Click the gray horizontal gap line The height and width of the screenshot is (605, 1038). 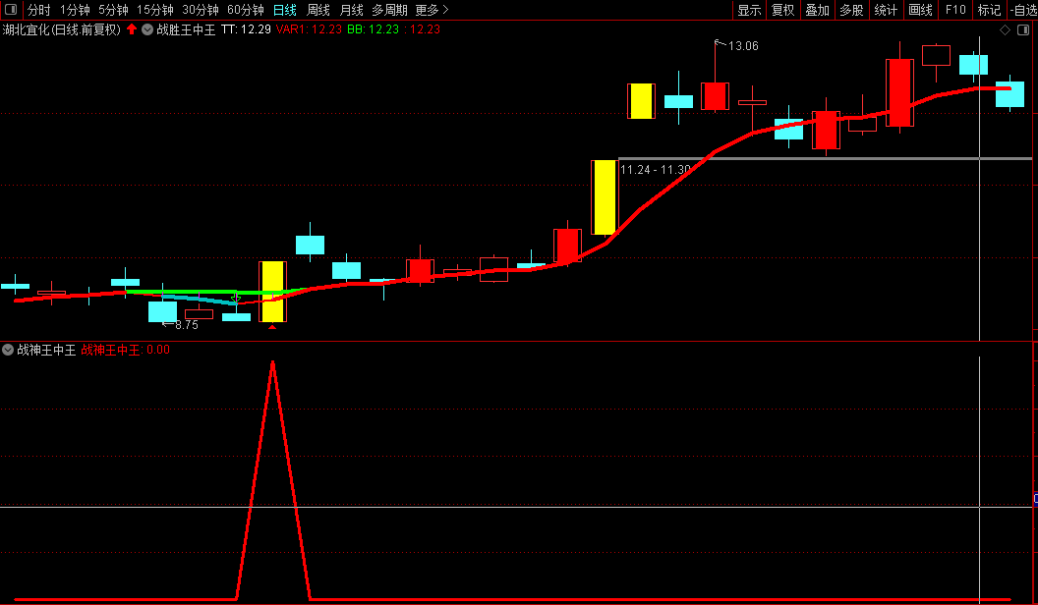825,159
